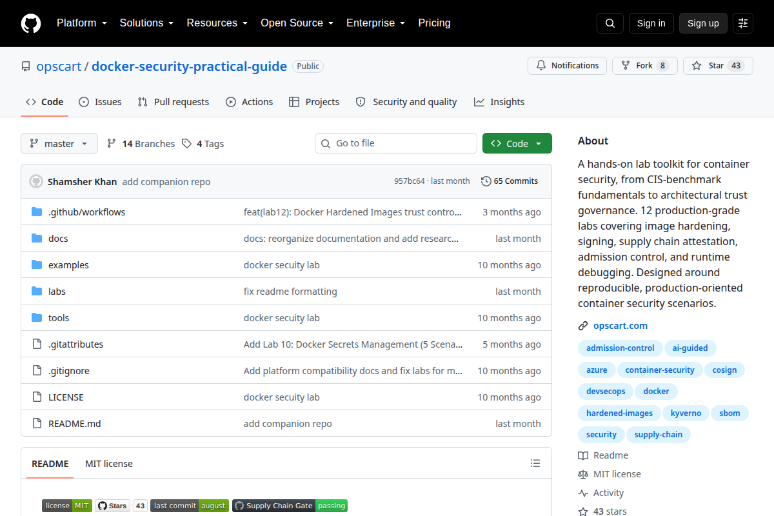Open the opscart owner link
774x516 pixels.
coord(59,66)
